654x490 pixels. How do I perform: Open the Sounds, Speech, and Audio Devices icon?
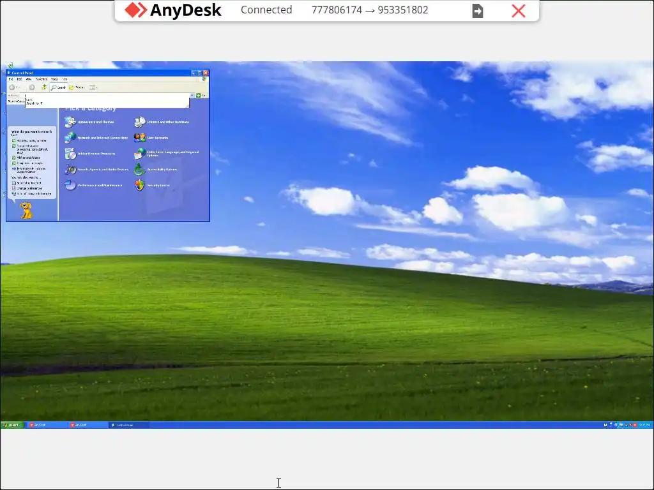point(70,169)
